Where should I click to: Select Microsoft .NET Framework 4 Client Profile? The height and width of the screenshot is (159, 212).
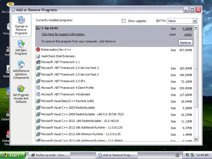(115, 88)
